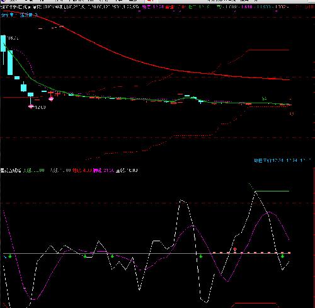This screenshot has width=315, height=308.
Task: Click the red plateau line above the red curve
Action: click(x=268, y=50)
